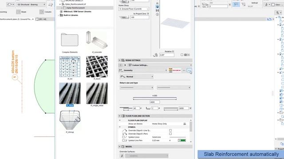Switch to the Reinforcement plans Ground Floor tab

coord(16,19)
